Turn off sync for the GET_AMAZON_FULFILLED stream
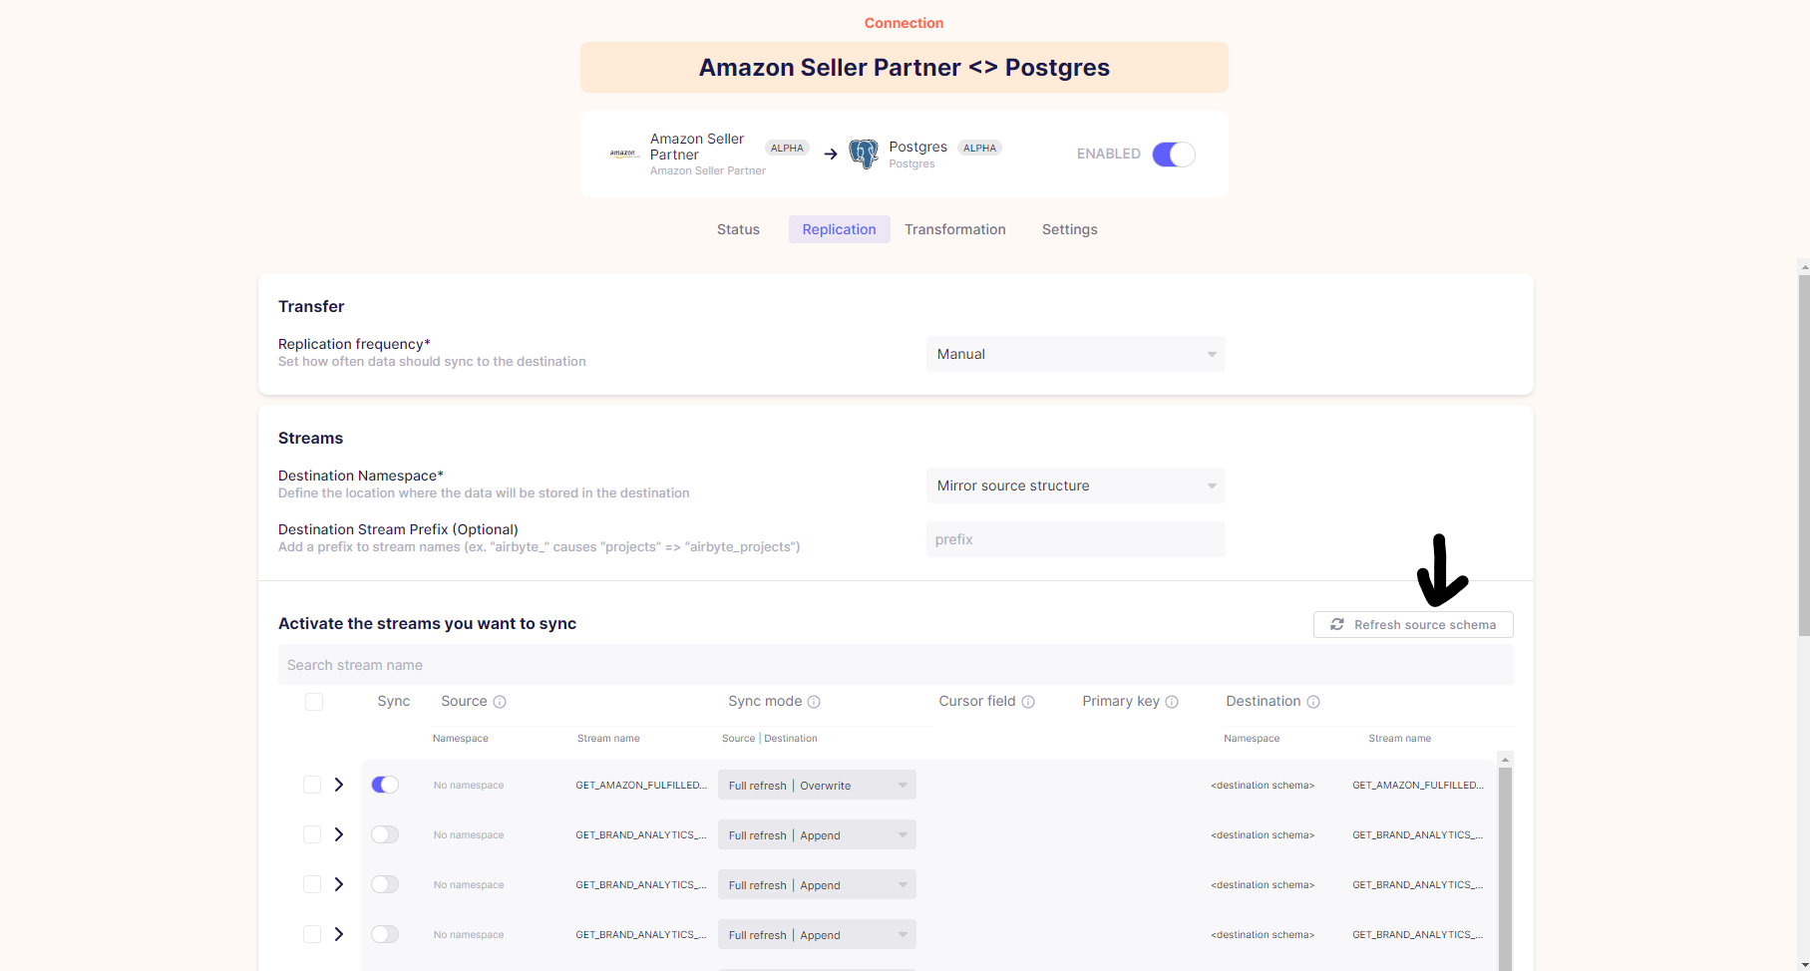The height and width of the screenshot is (971, 1810). coord(385,785)
